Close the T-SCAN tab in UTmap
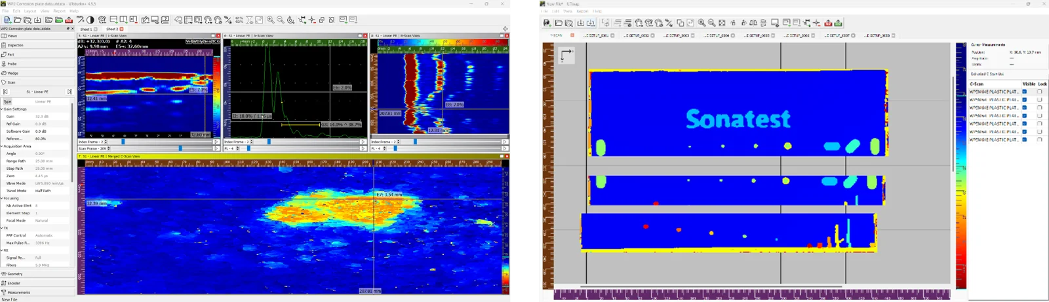The height and width of the screenshot is (302, 1049). pyautogui.click(x=572, y=35)
